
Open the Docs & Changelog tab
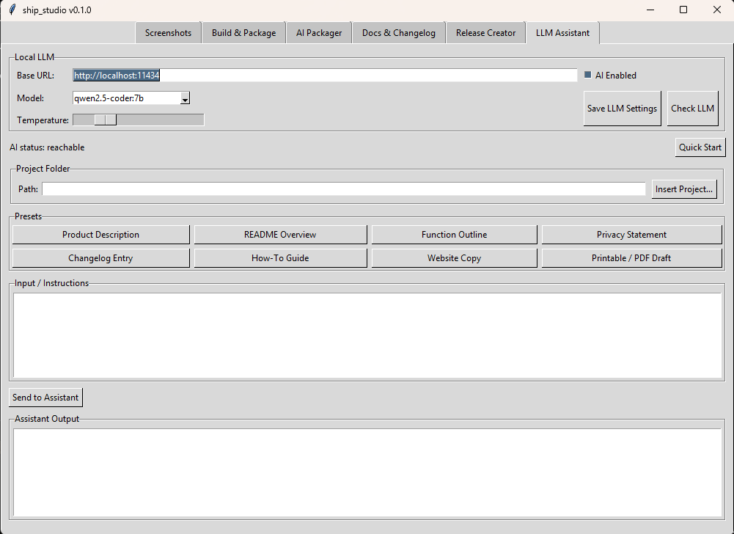(x=398, y=33)
